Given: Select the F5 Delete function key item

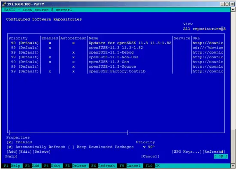Looking at the screenshot, I should click(x=76, y=166).
